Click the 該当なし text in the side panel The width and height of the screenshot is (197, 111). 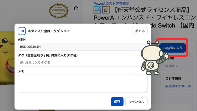click(171, 66)
